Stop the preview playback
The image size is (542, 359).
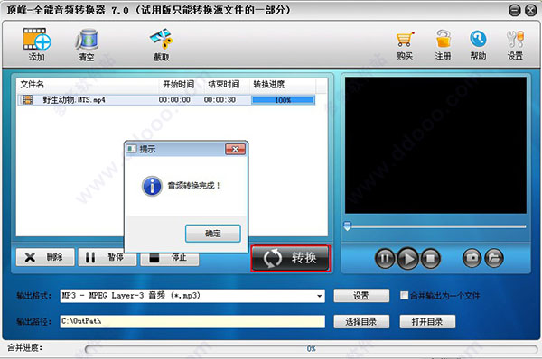pos(430,258)
